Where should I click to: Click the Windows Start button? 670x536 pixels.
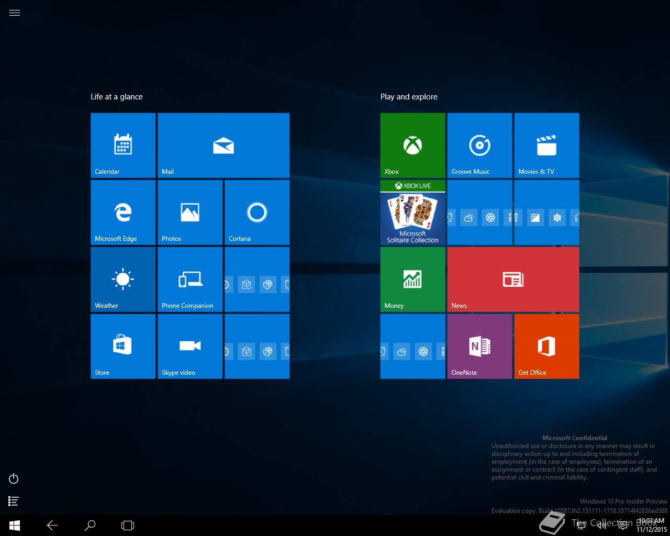15,526
